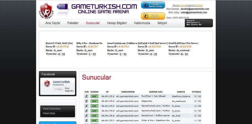Viewport: 252px width, 124px height.
Task: Click the game type icon for cs3.gameturkish.com
Action: [x=87, y=106]
